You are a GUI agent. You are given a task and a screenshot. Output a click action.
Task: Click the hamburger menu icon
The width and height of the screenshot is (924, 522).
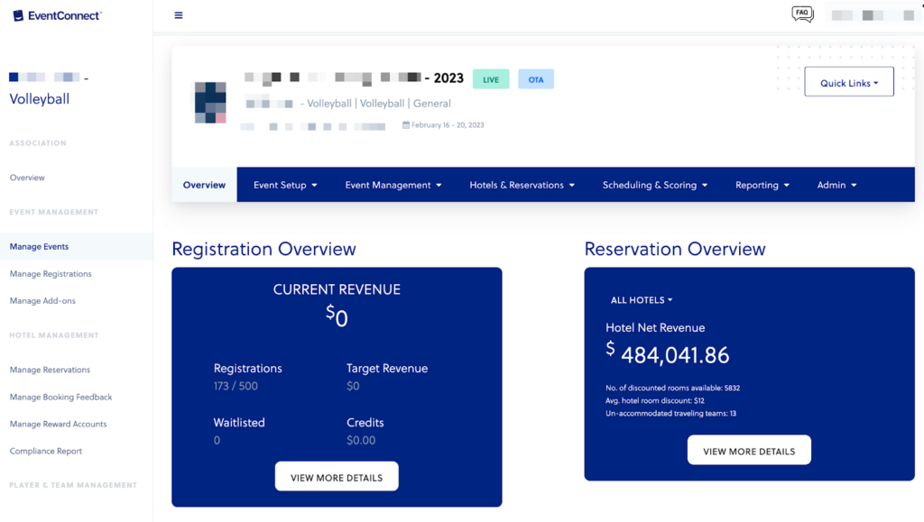[x=179, y=15]
